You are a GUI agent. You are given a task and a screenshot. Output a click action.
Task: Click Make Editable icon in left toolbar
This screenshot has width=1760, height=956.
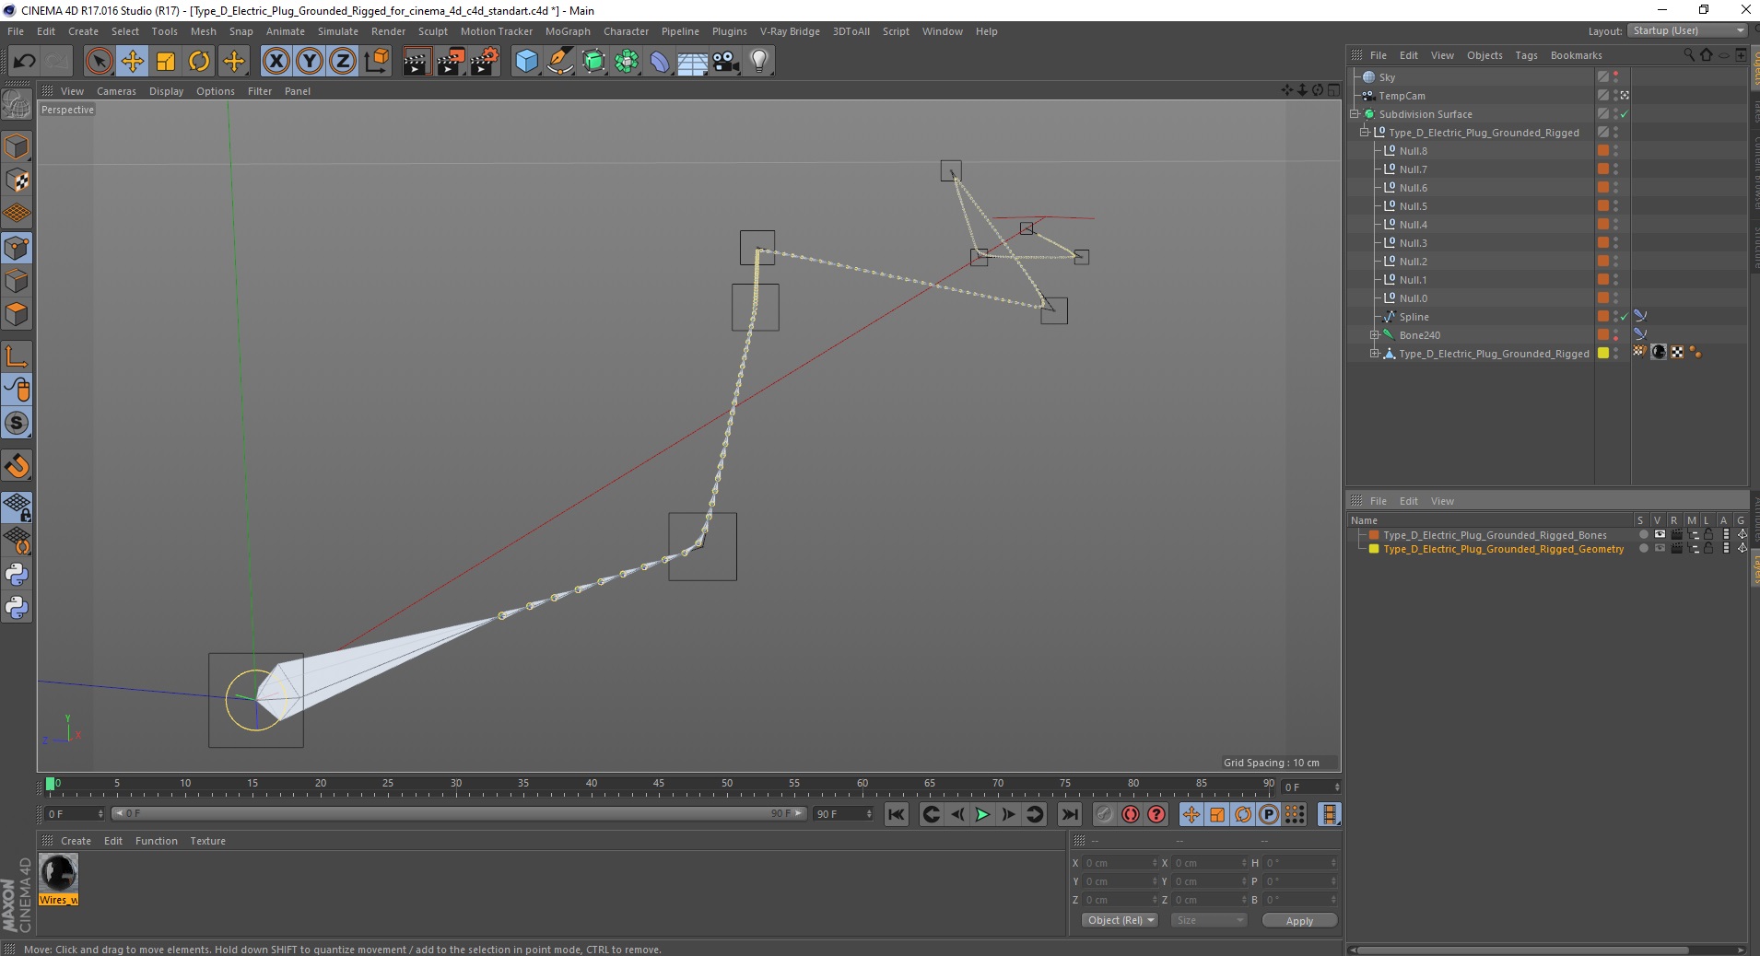coord(17,104)
